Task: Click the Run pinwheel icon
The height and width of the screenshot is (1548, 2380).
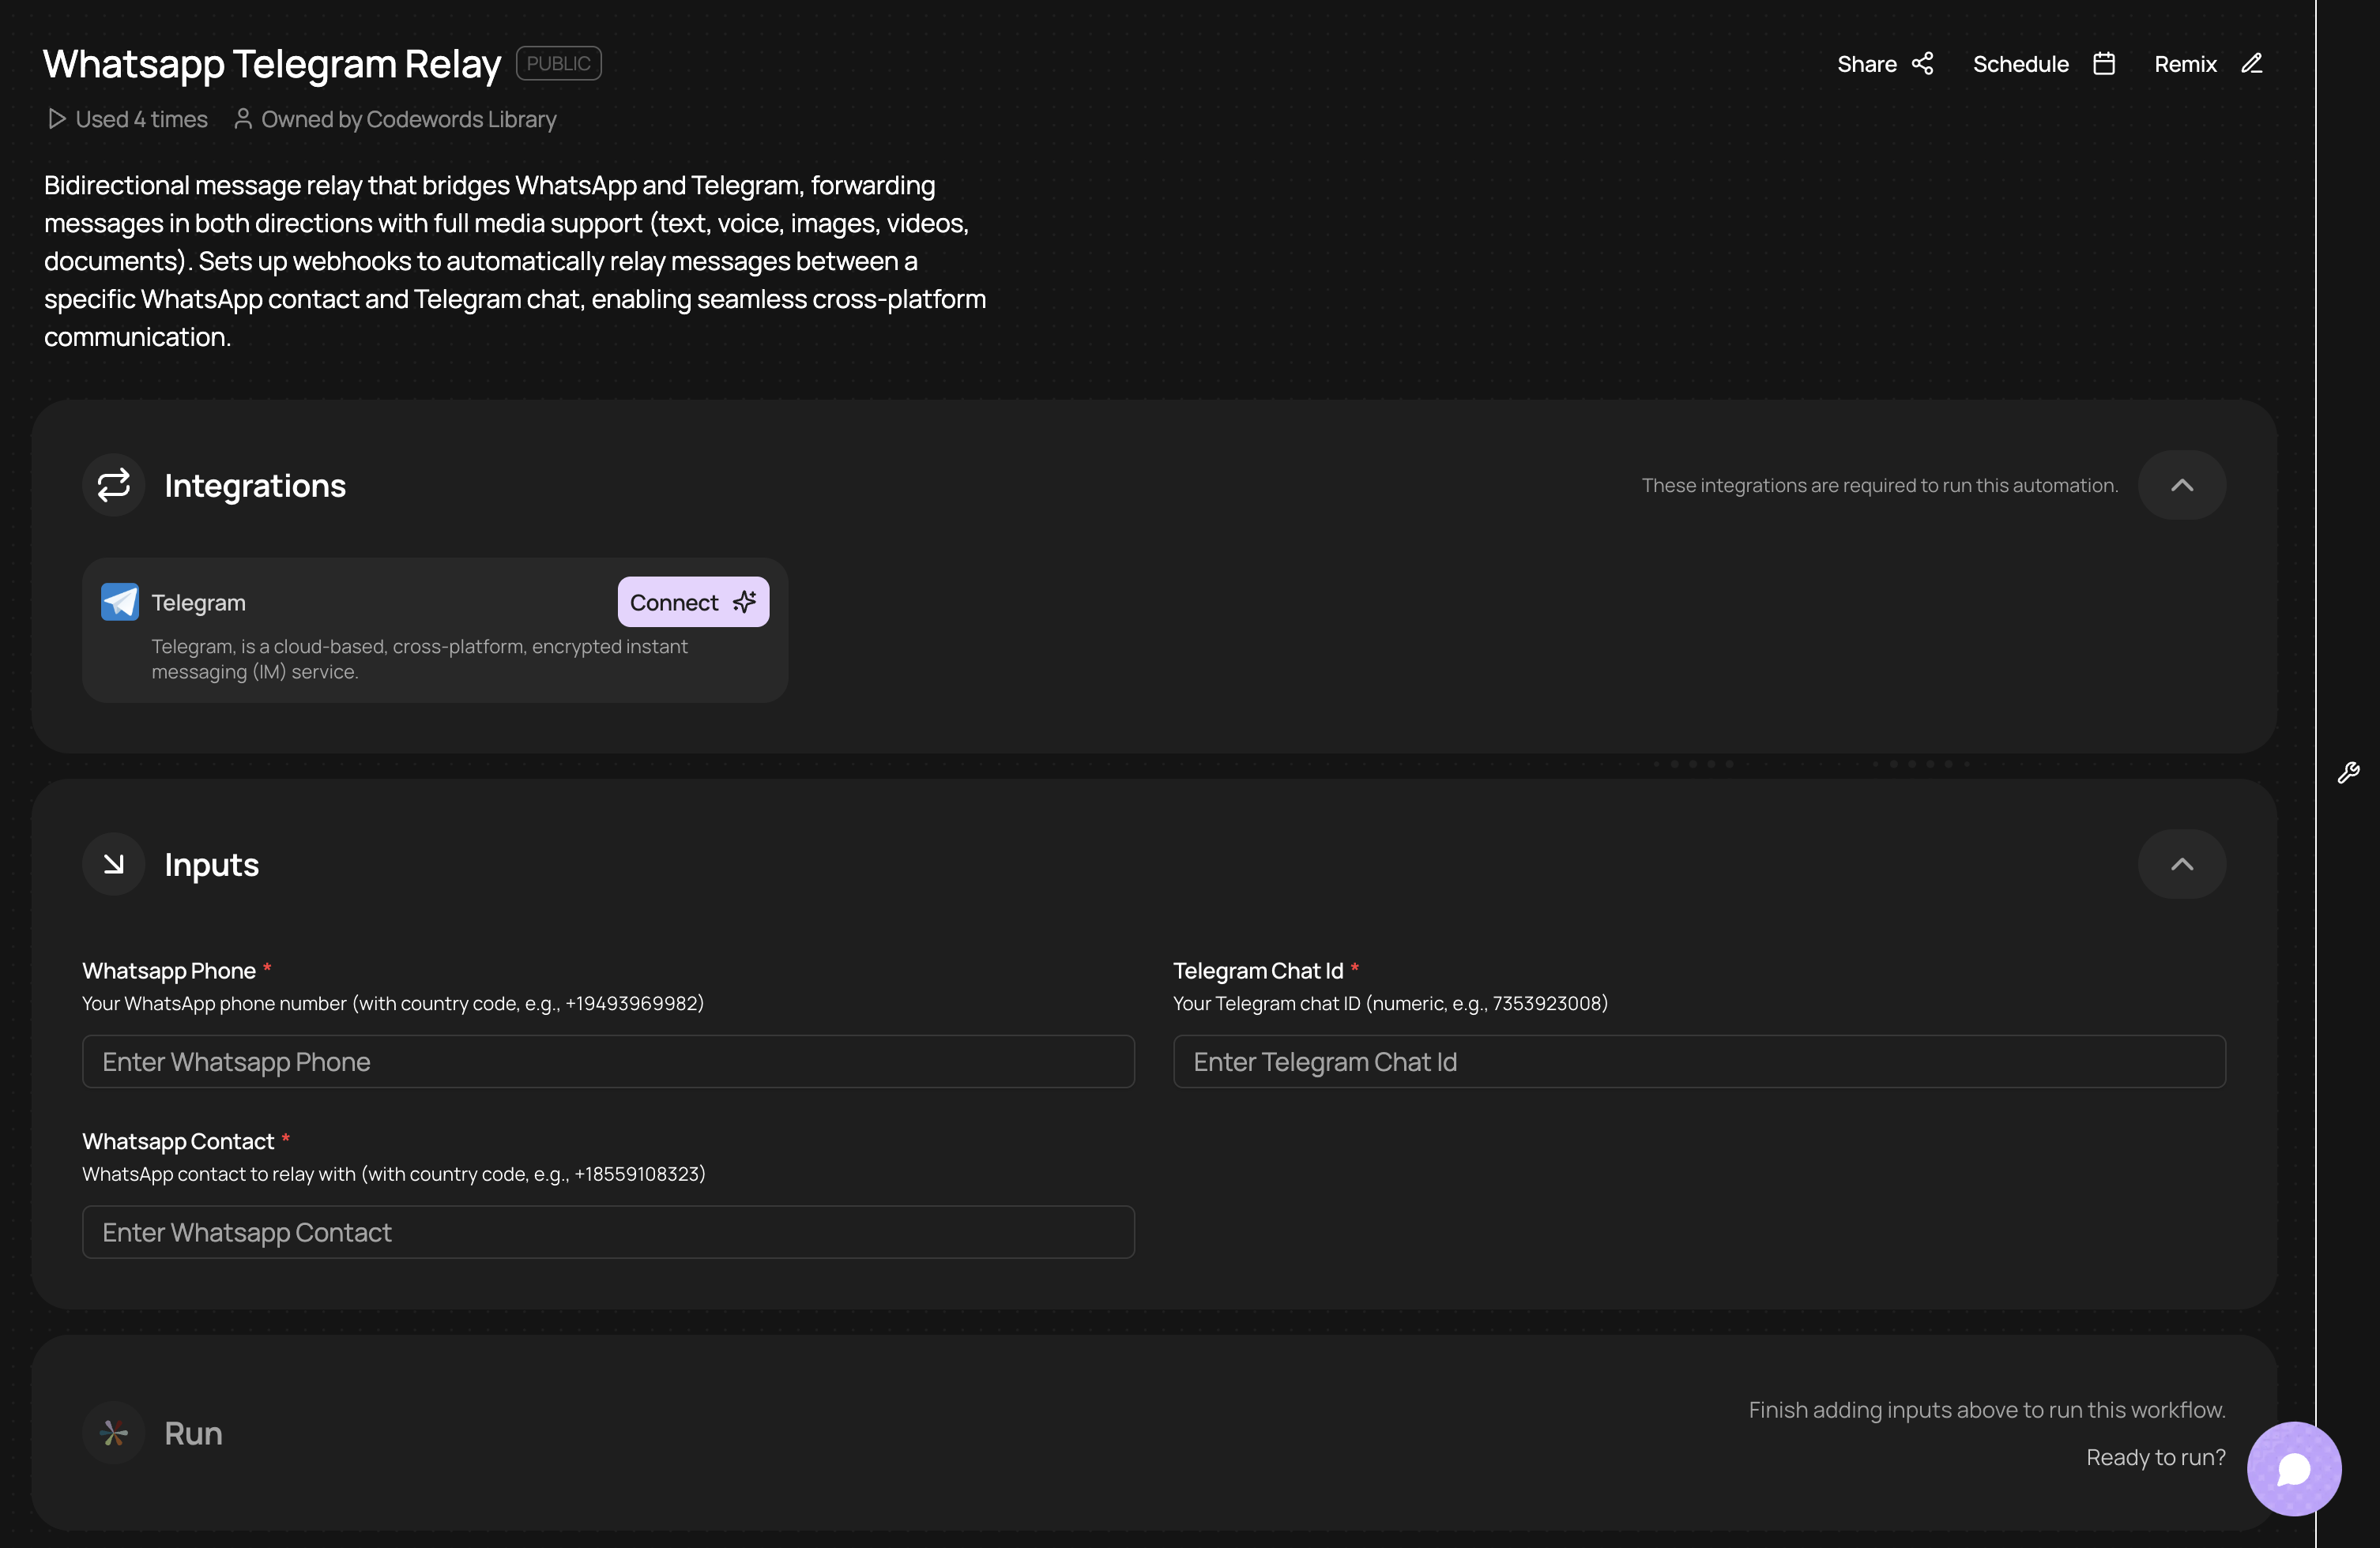Action: (114, 1433)
